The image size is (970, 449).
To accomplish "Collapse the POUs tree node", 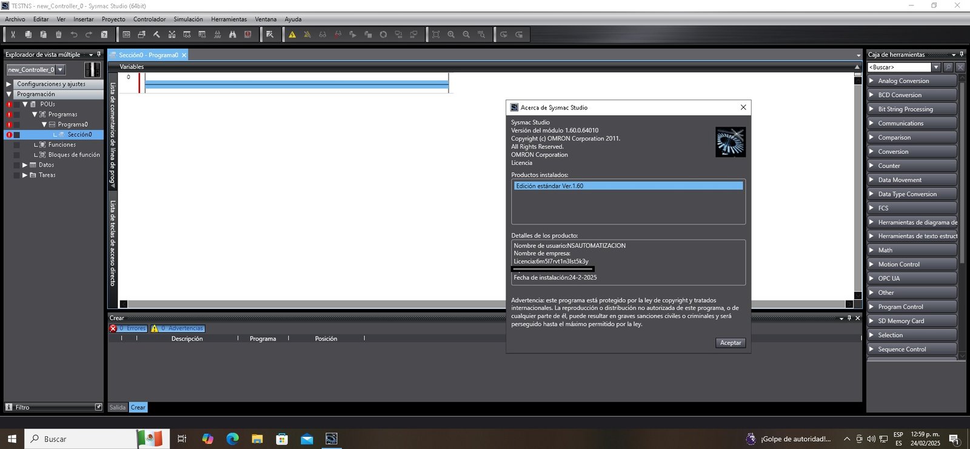I will (25, 104).
